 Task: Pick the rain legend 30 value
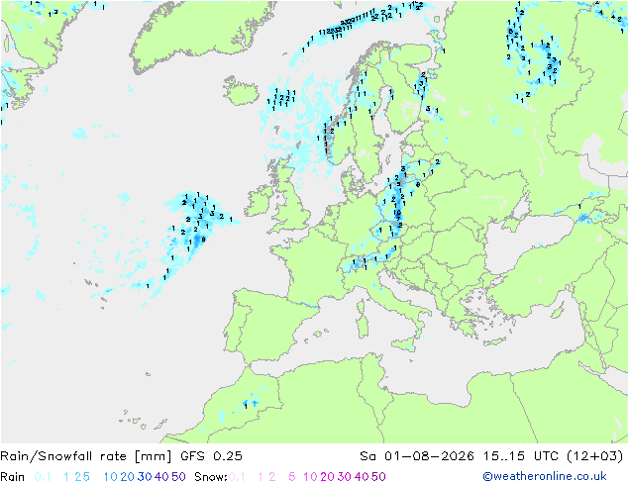[x=145, y=477]
